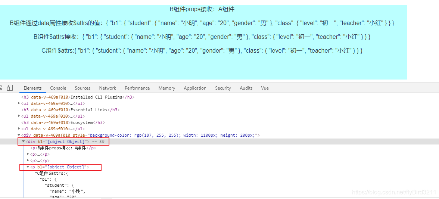The width and height of the screenshot is (439, 199).
Task: Select the h3 Ecosystem node
Action: [x=63, y=122]
